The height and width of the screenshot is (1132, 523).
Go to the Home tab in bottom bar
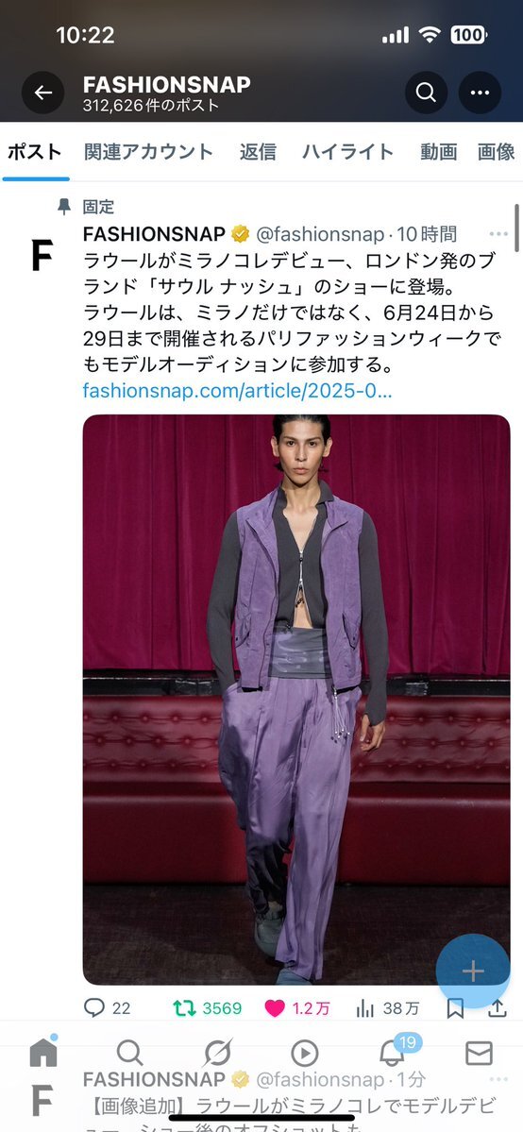tap(43, 1054)
